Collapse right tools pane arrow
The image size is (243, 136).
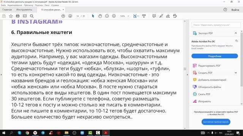pyautogui.click(x=187, y=75)
